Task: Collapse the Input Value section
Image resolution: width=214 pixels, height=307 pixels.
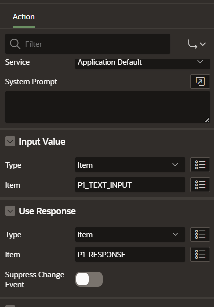Action: coord(10,141)
